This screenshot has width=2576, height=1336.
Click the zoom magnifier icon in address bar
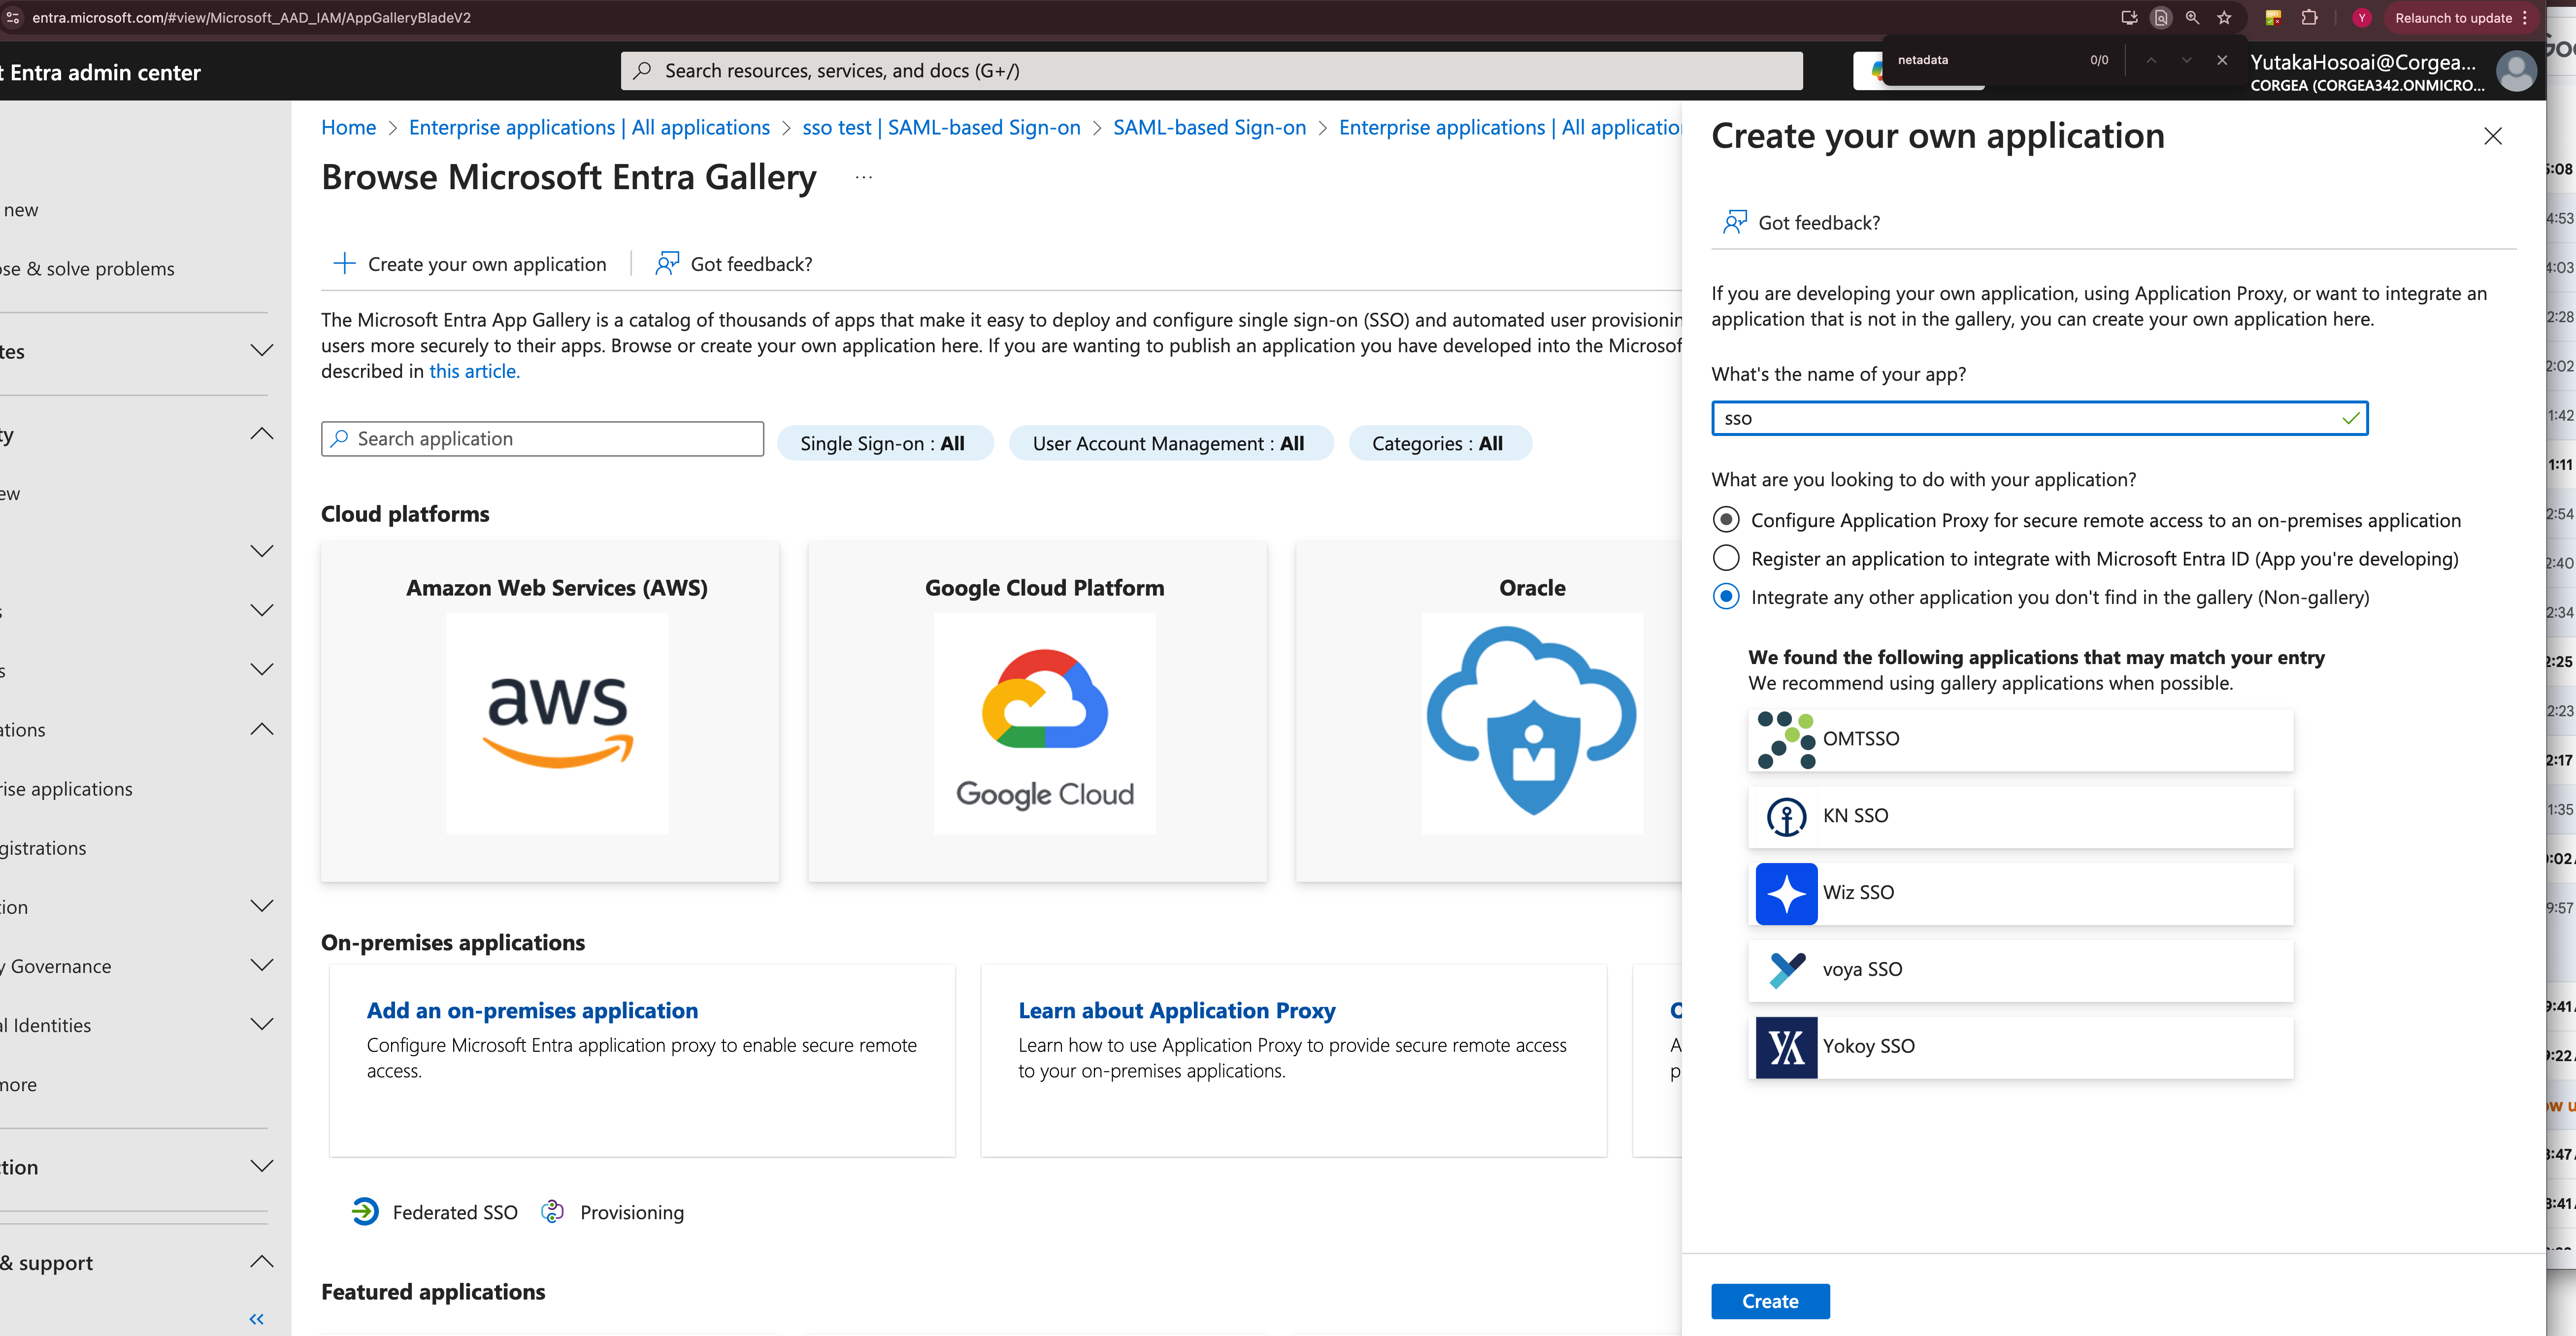point(2192,18)
